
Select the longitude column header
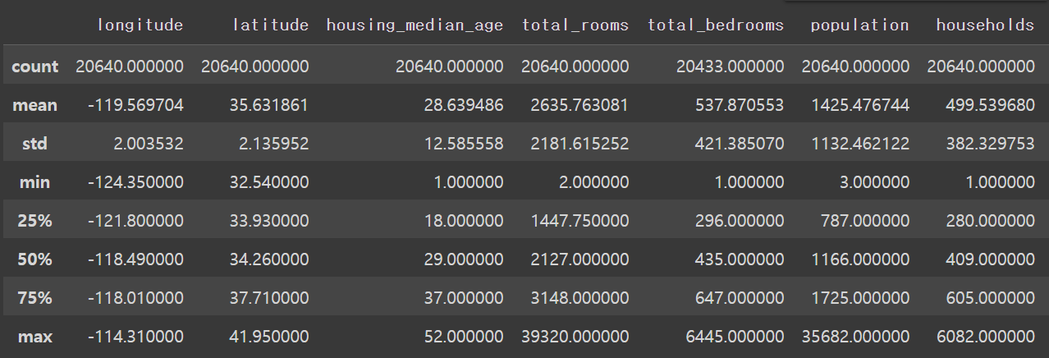click(x=140, y=25)
